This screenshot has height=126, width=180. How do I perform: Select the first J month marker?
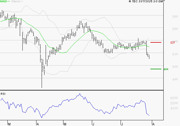click(93, 124)
